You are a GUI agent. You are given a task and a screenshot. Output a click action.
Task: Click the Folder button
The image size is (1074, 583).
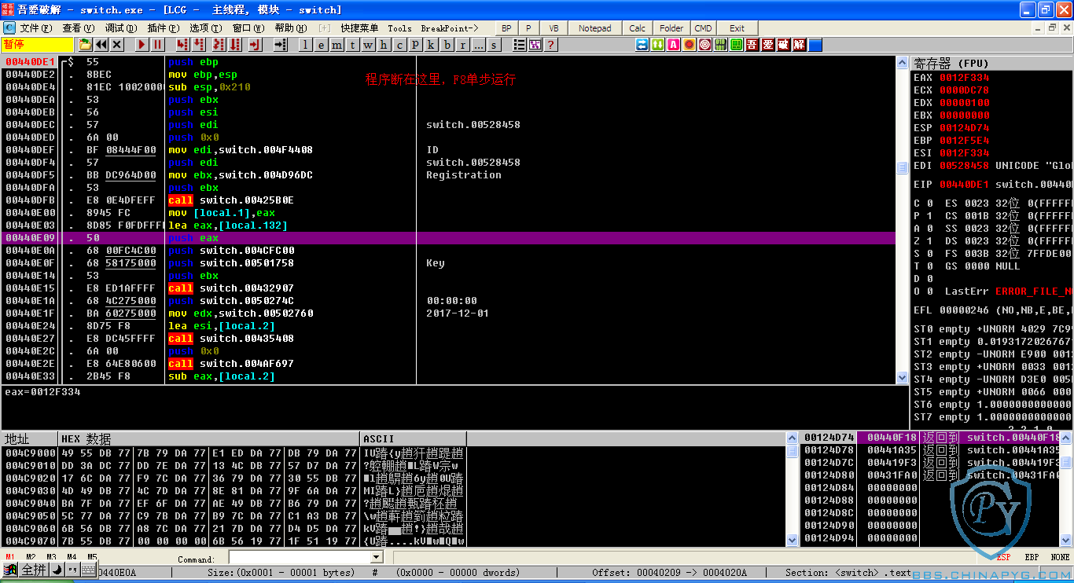[x=671, y=28]
